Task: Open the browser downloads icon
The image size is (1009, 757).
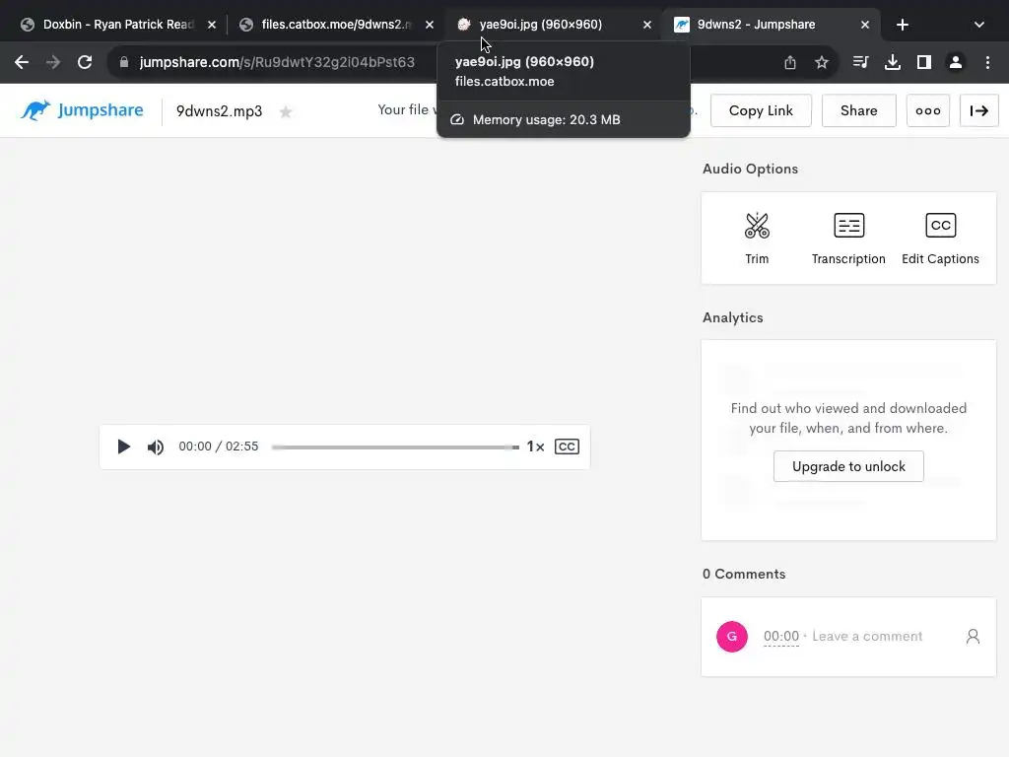Action: click(892, 62)
